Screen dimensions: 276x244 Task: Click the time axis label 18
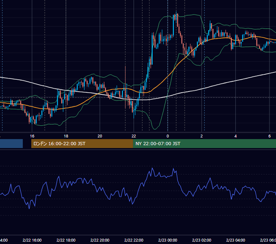pyautogui.click(x=66, y=136)
